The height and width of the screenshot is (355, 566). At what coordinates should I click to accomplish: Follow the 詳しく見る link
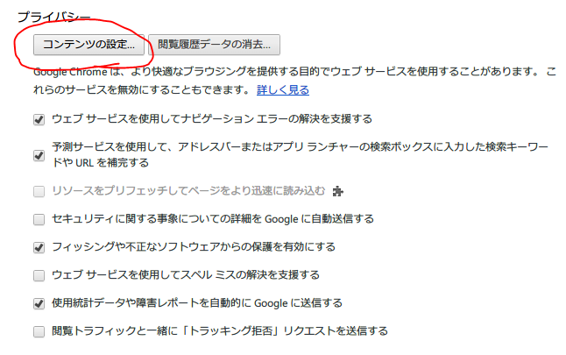(x=283, y=89)
